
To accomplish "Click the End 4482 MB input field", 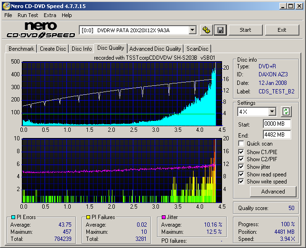I will [277, 135].
